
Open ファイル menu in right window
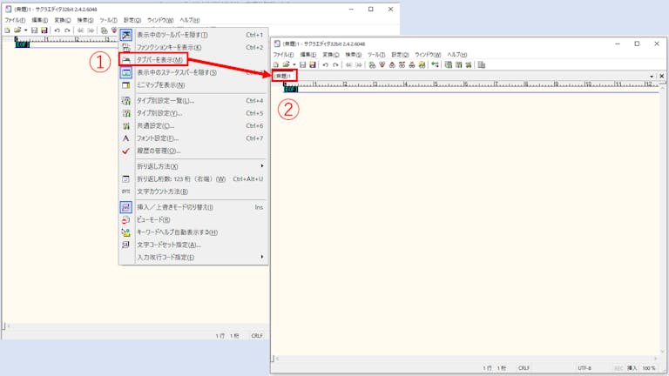(x=283, y=55)
